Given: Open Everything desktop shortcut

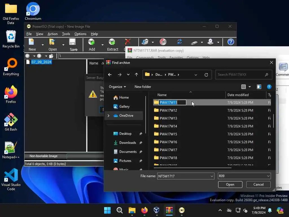Looking at the screenshot, I should pos(11,67).
